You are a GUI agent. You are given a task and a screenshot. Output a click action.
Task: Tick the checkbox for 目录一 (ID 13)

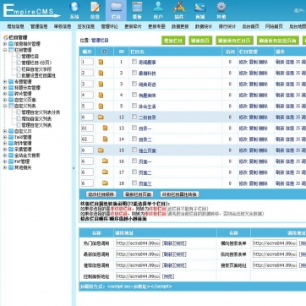tap(134, 128)
